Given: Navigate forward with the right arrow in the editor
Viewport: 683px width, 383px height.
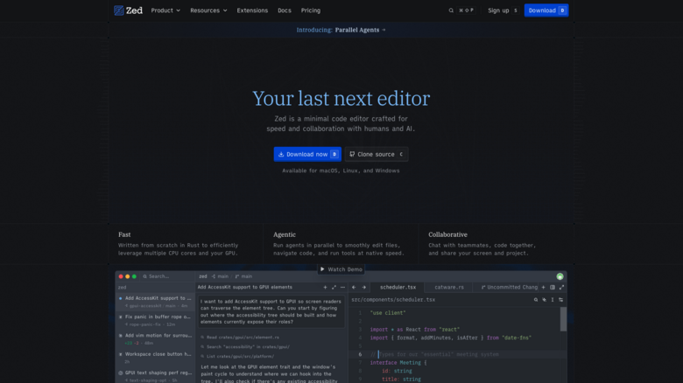Looking at the screenshot, I should (364, 287).
